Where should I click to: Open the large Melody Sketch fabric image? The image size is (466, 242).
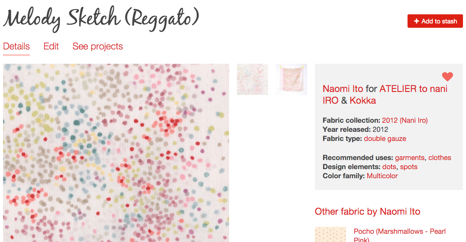coord(116,153)
